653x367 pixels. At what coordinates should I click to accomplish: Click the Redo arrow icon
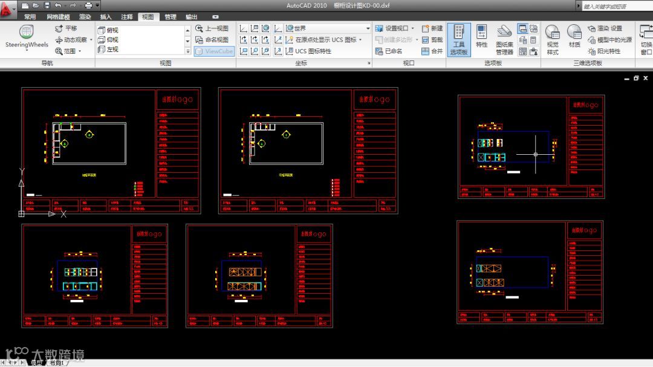pyautogui.click(x=73, y=5)
